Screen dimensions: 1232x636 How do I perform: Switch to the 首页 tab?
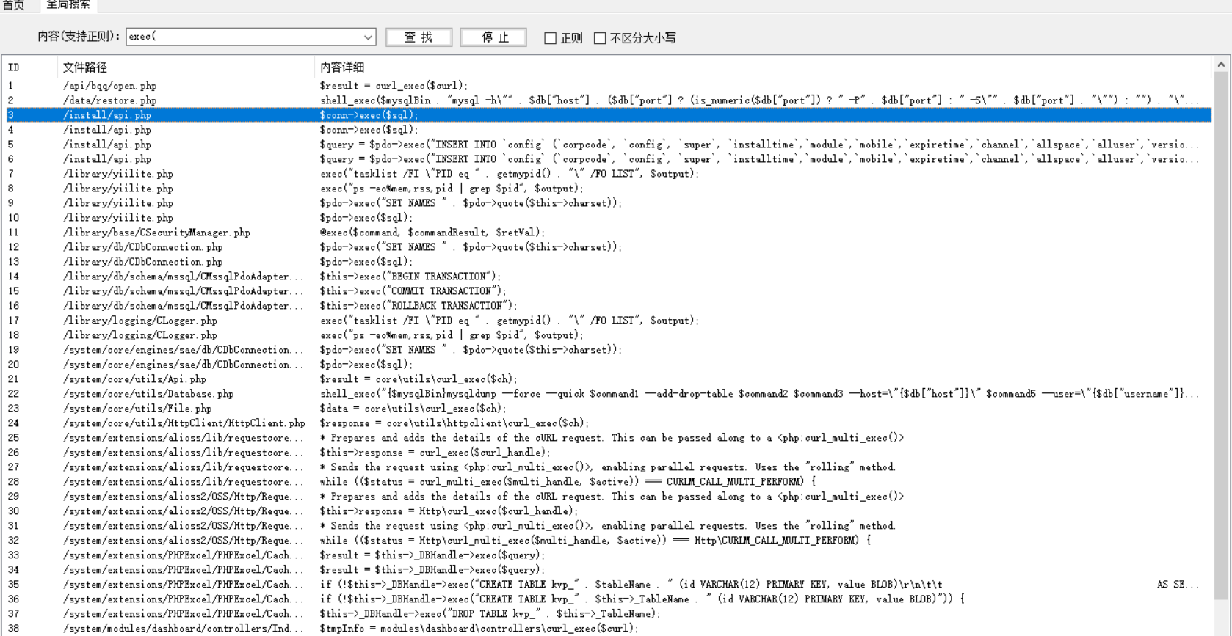pyautogui.click(x=14, y=5)
